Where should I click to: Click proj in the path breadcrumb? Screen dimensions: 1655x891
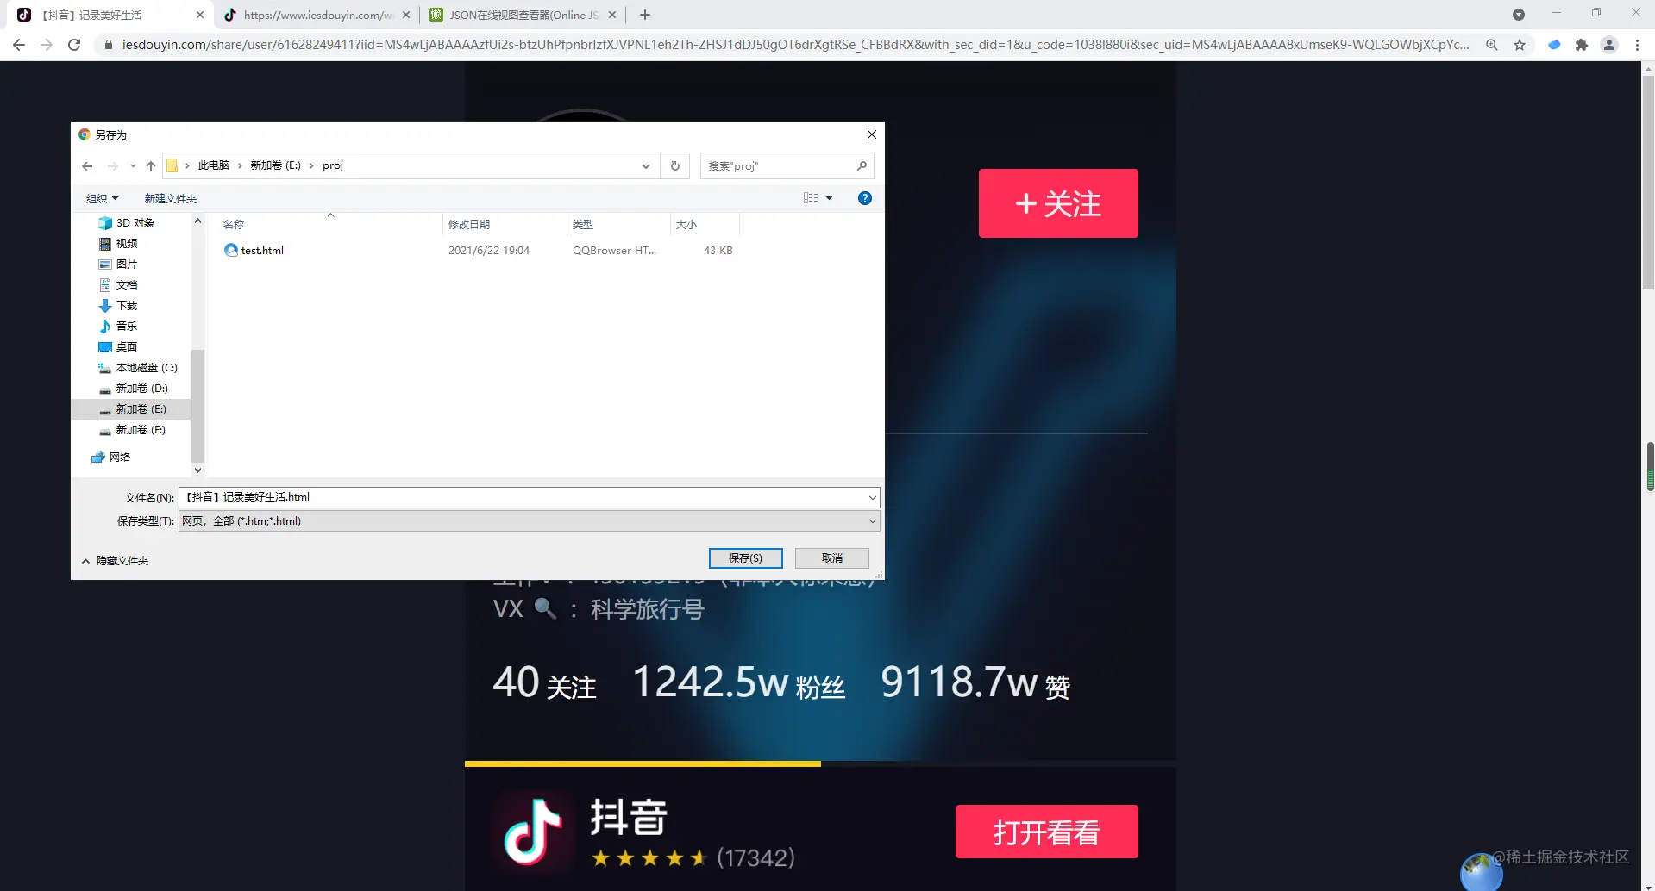(333, 165)
